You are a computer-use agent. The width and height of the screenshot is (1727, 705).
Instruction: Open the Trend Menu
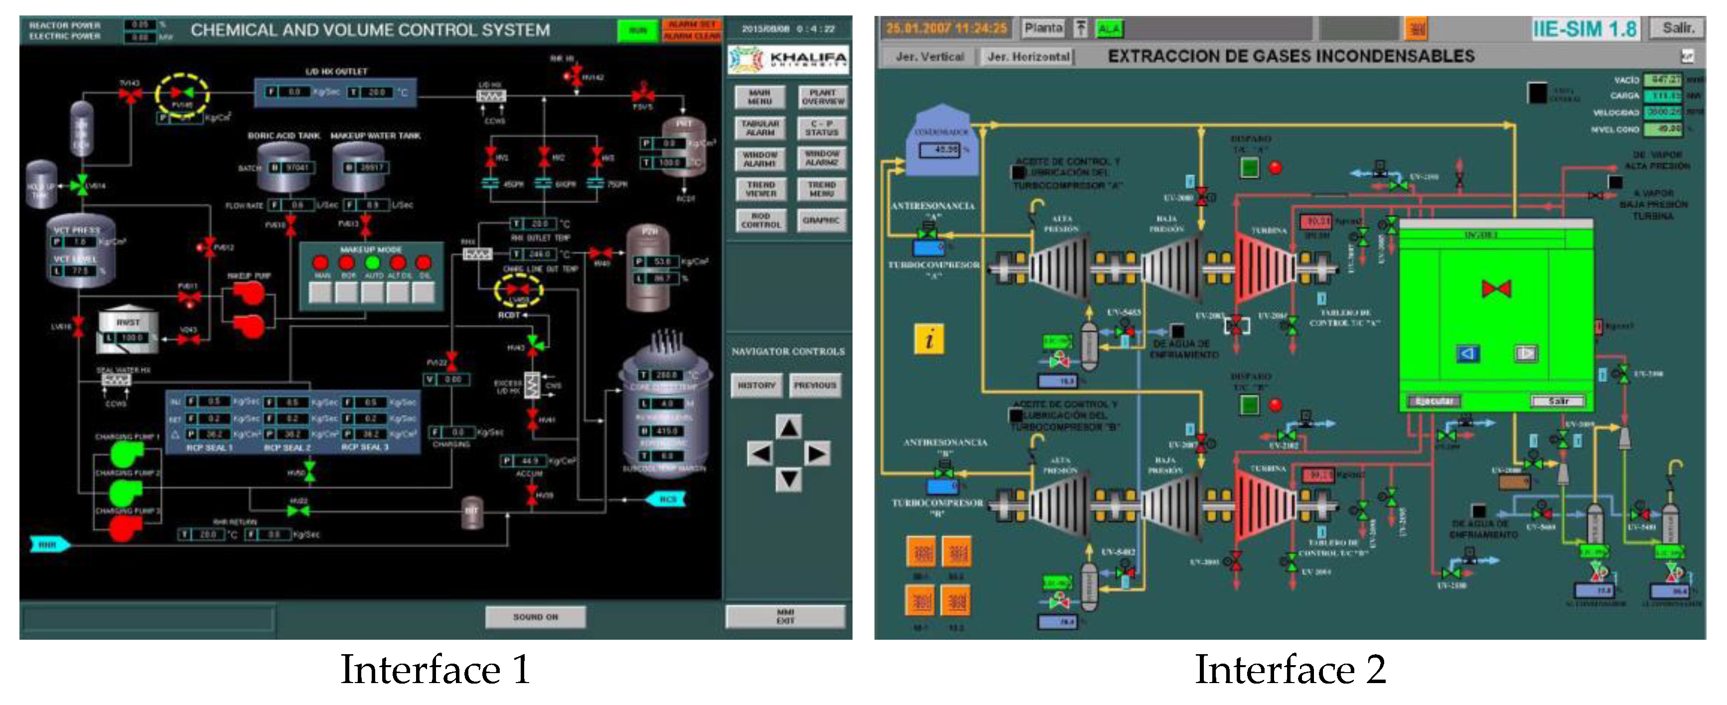tap(822, 189)
